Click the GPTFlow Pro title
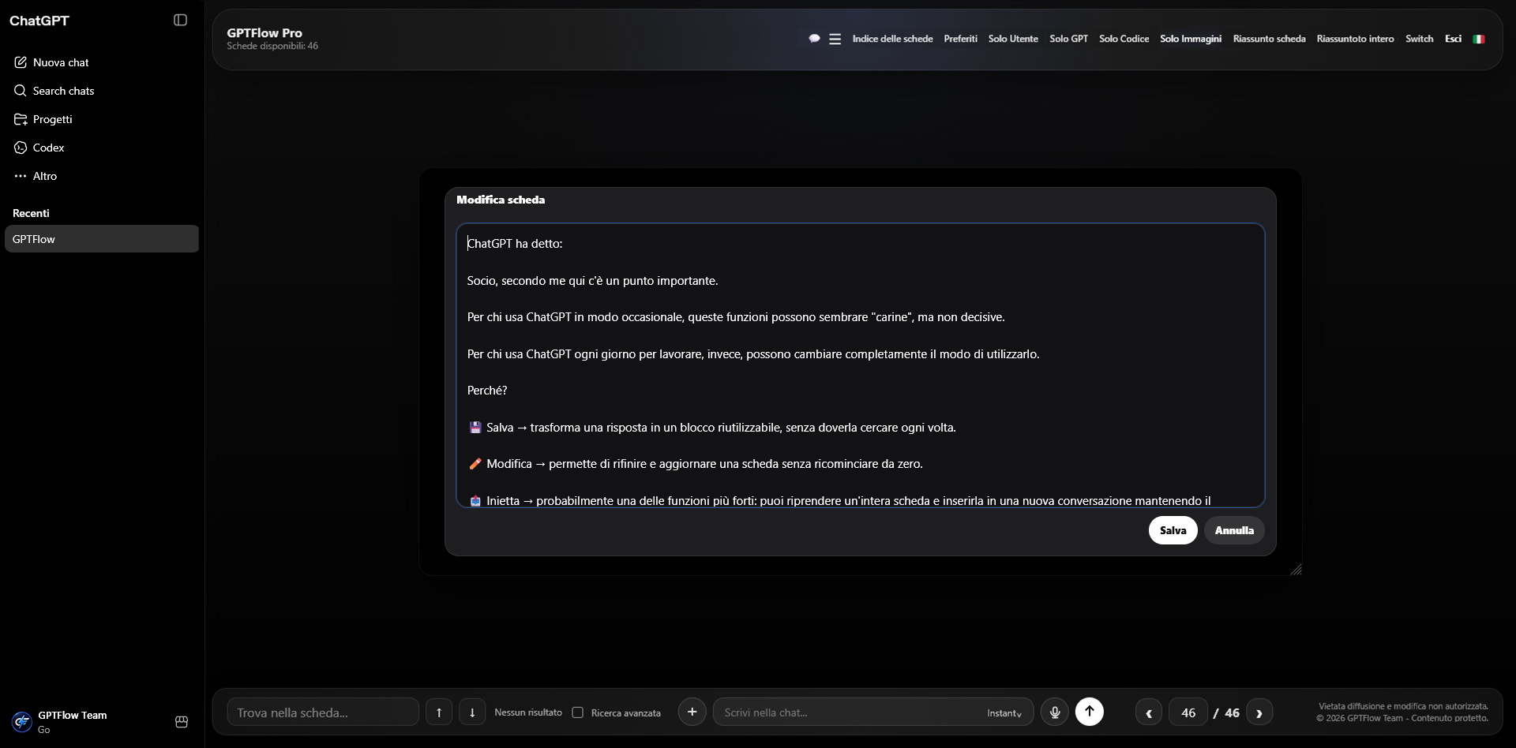1516x748 pixels. click(265, 32)
